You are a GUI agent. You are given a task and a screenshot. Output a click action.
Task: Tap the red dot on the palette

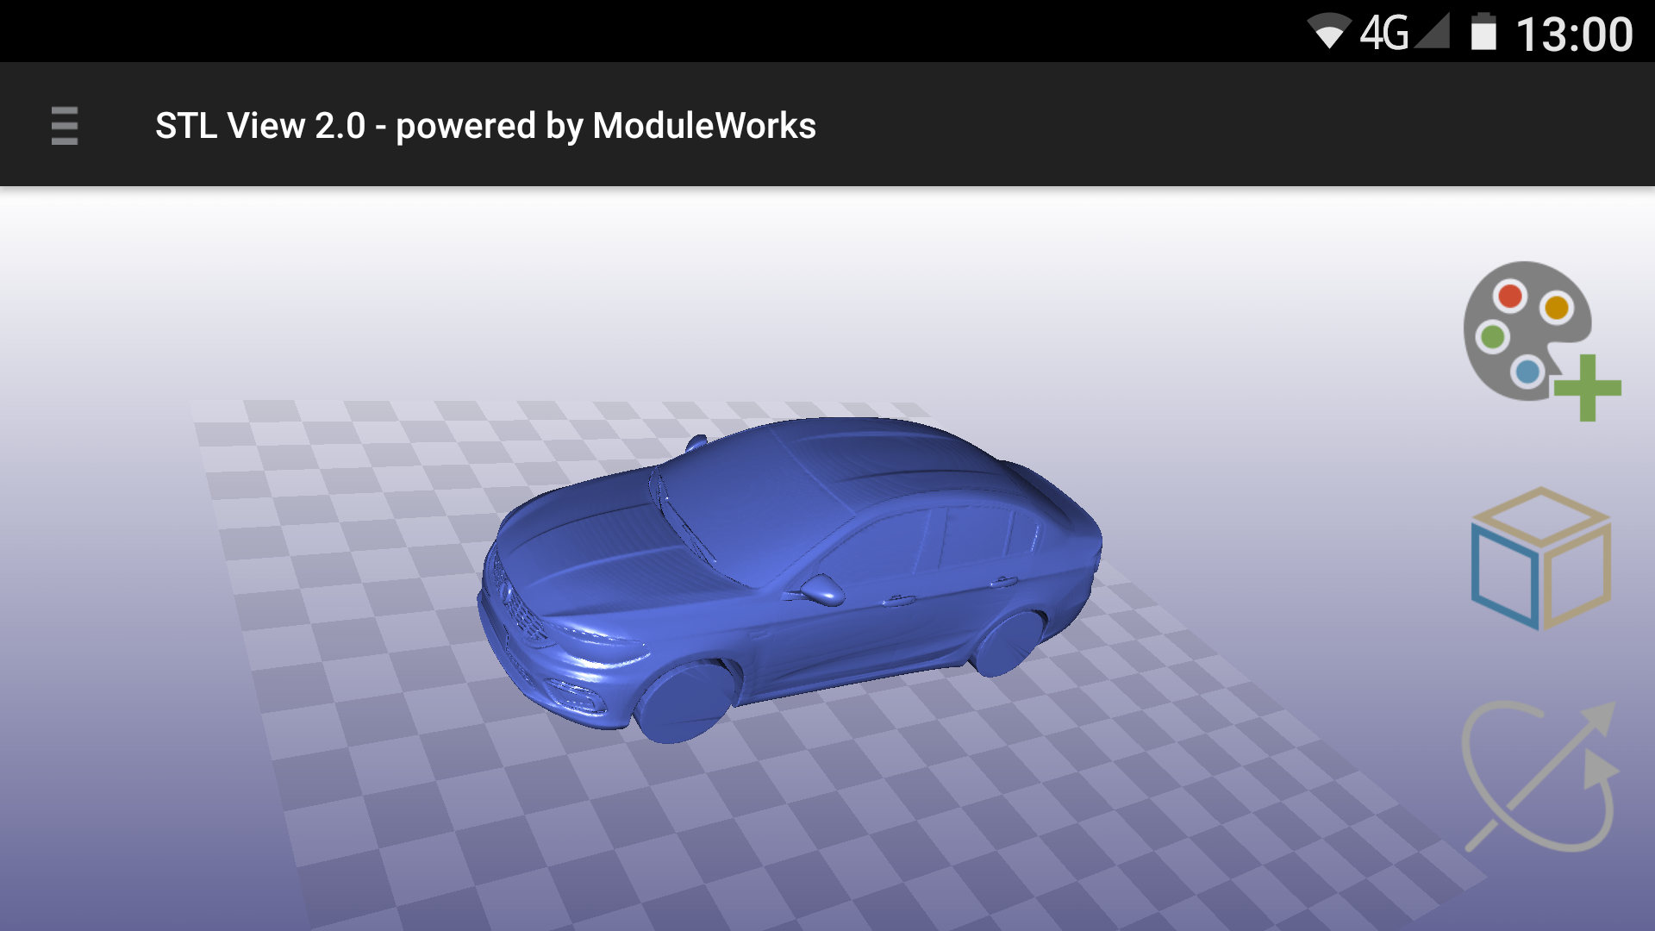click(1510, 297)
